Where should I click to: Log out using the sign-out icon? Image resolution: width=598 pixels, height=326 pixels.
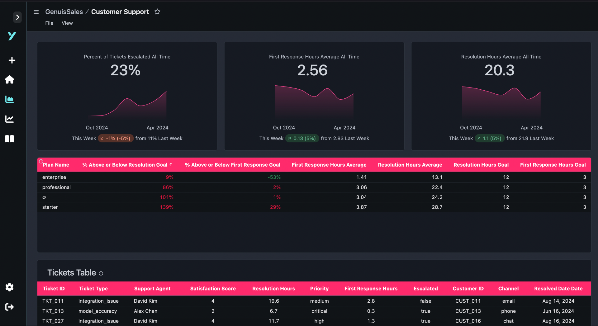10,307
